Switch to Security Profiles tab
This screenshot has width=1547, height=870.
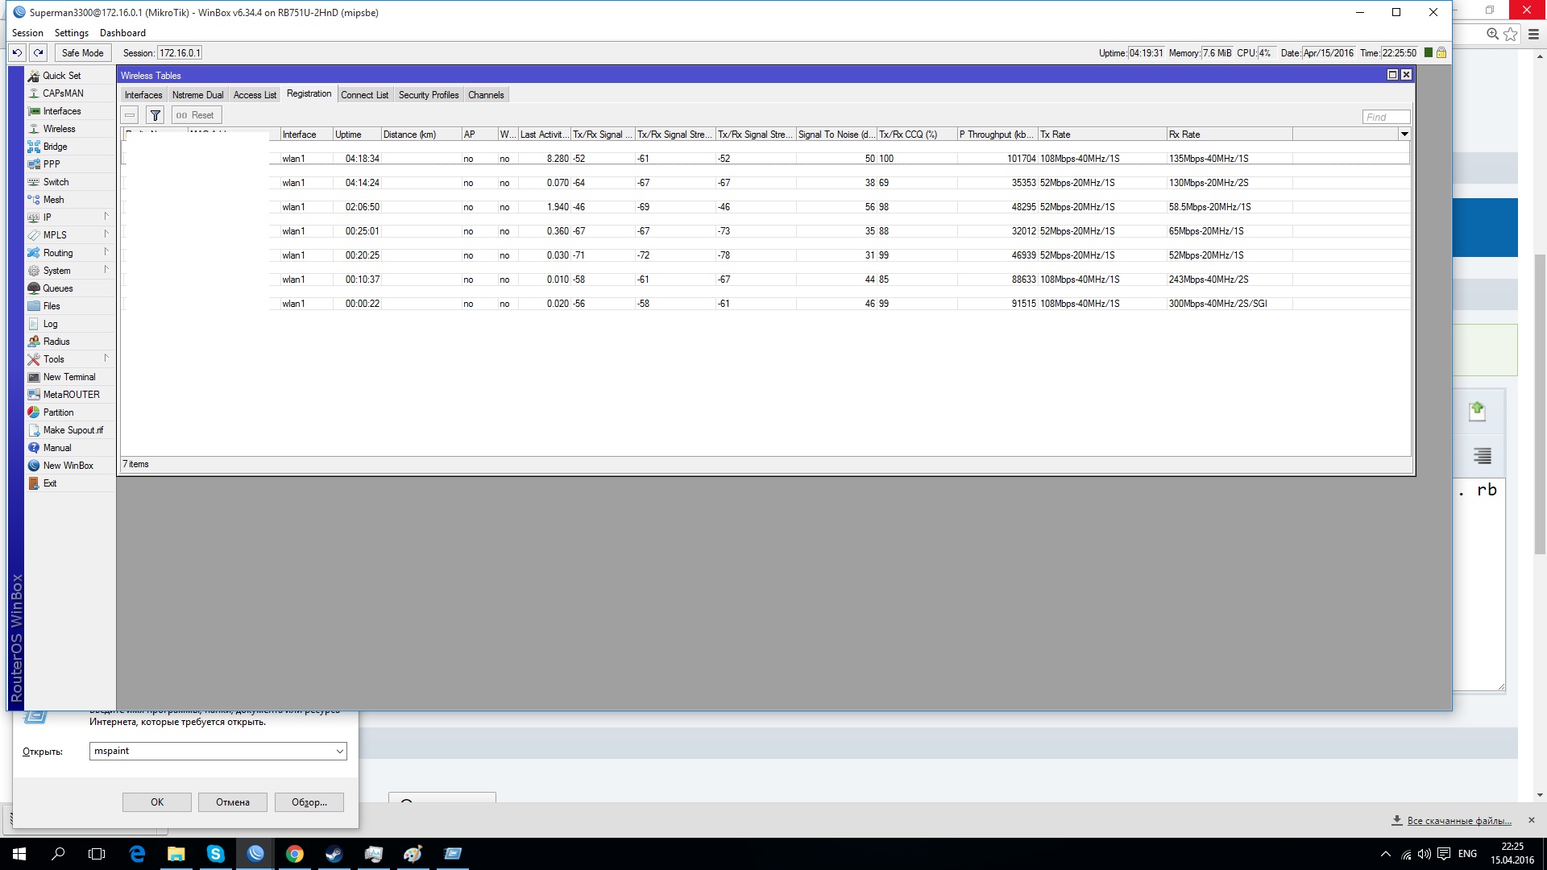coord(428,95)
